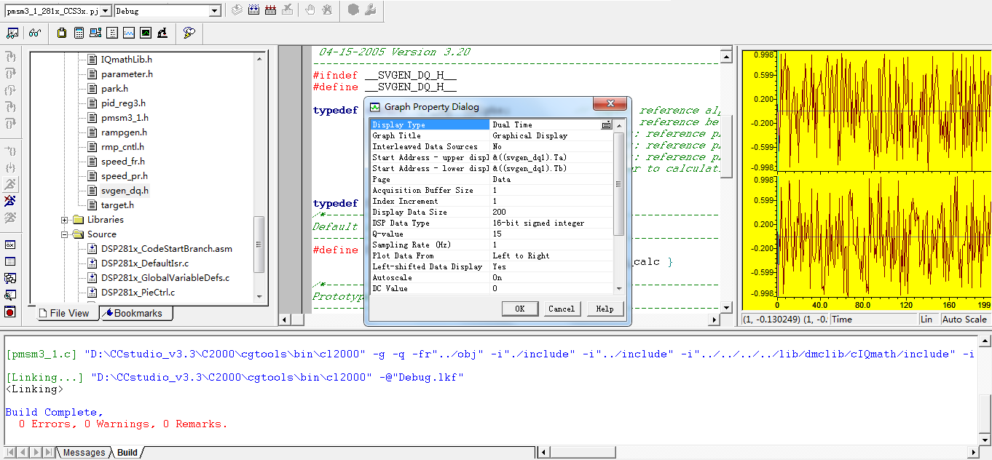
Task: Click Cancel in Graph Property Dialog
Action: [x=562, y=309]
